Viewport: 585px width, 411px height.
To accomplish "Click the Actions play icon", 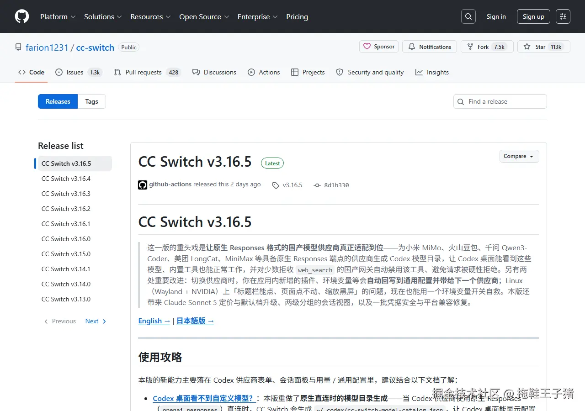I will (x=251, y=72).
